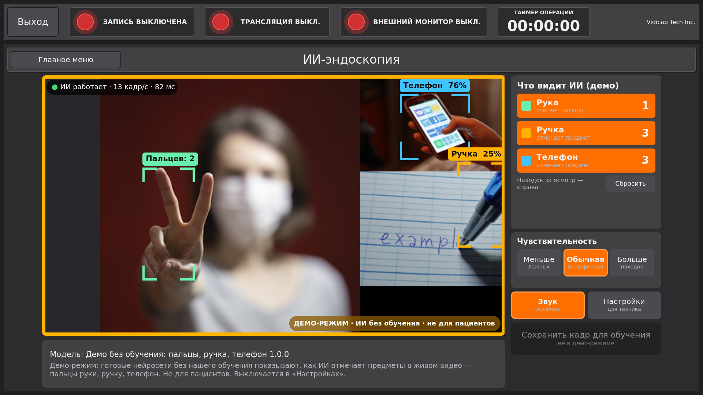This screenshot has height=395, width=703.
Task: Click the red recording indicator circle
Action: point(85,22)
